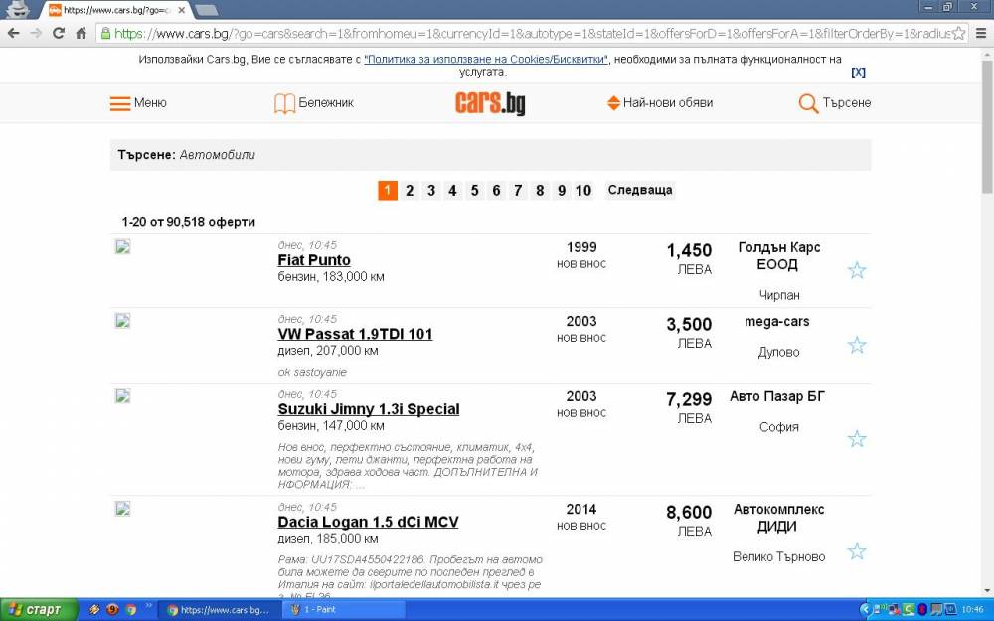This screenshot has width=994, height=621.
Task: Open the Fiat Punto listing
Action: point(314,260)
